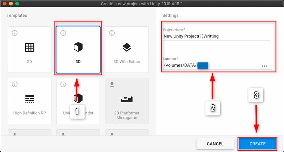Click the 3D template label text
The image size is (284, 152).
[78, 62]
